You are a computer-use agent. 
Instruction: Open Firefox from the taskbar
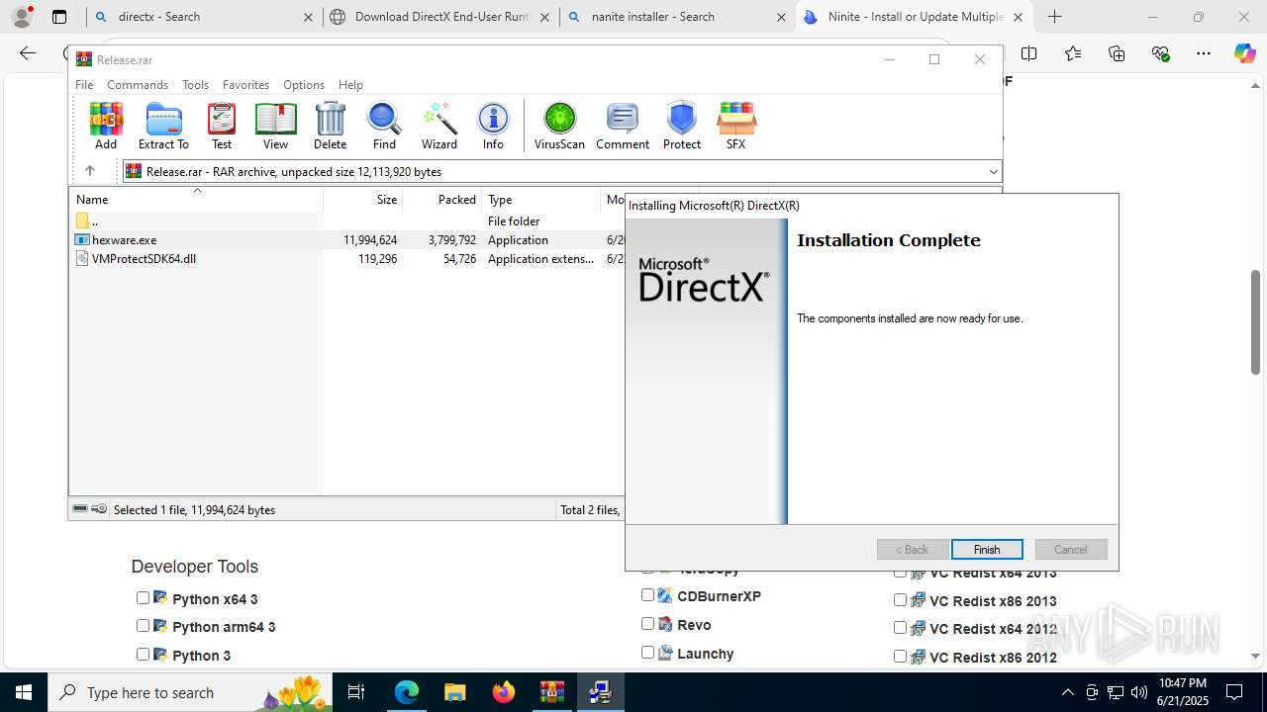click(x=503, y=692)
